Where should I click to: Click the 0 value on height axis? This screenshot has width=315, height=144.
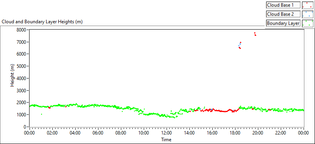pos(25,127)
